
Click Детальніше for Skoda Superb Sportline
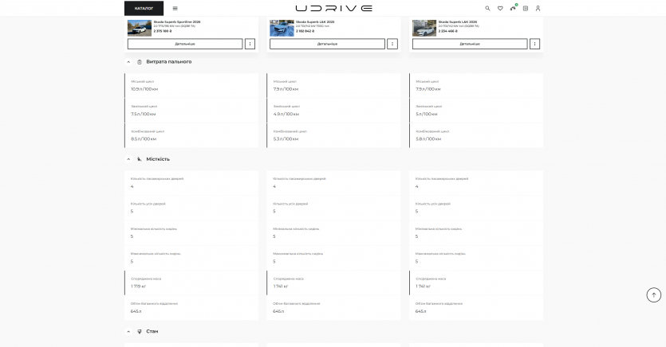(185, 44)
